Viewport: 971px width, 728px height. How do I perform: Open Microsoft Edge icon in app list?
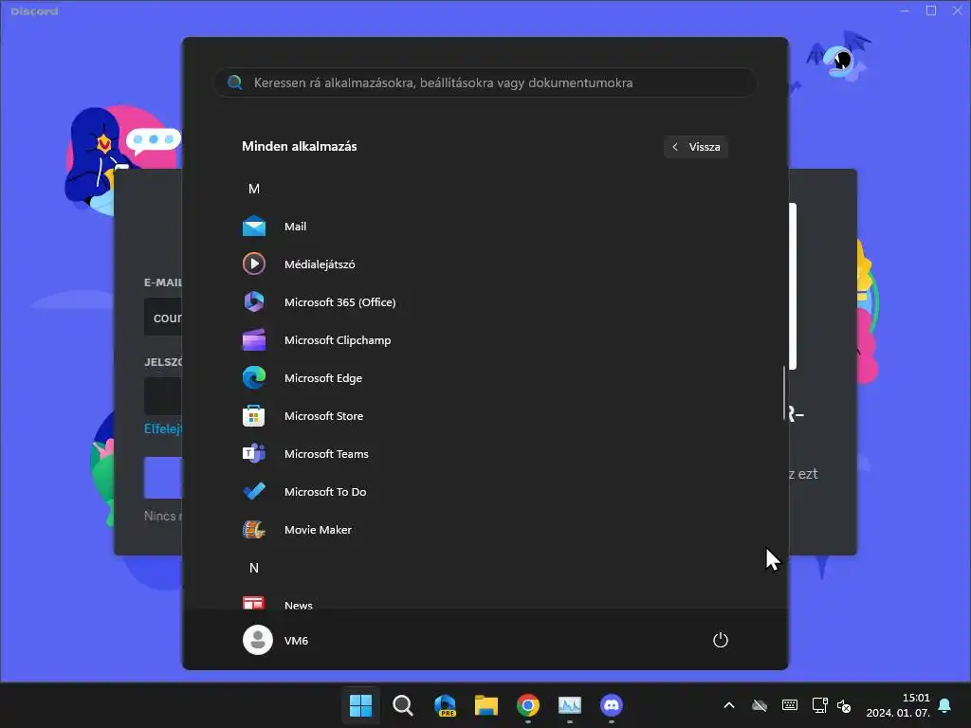point(254,377)
